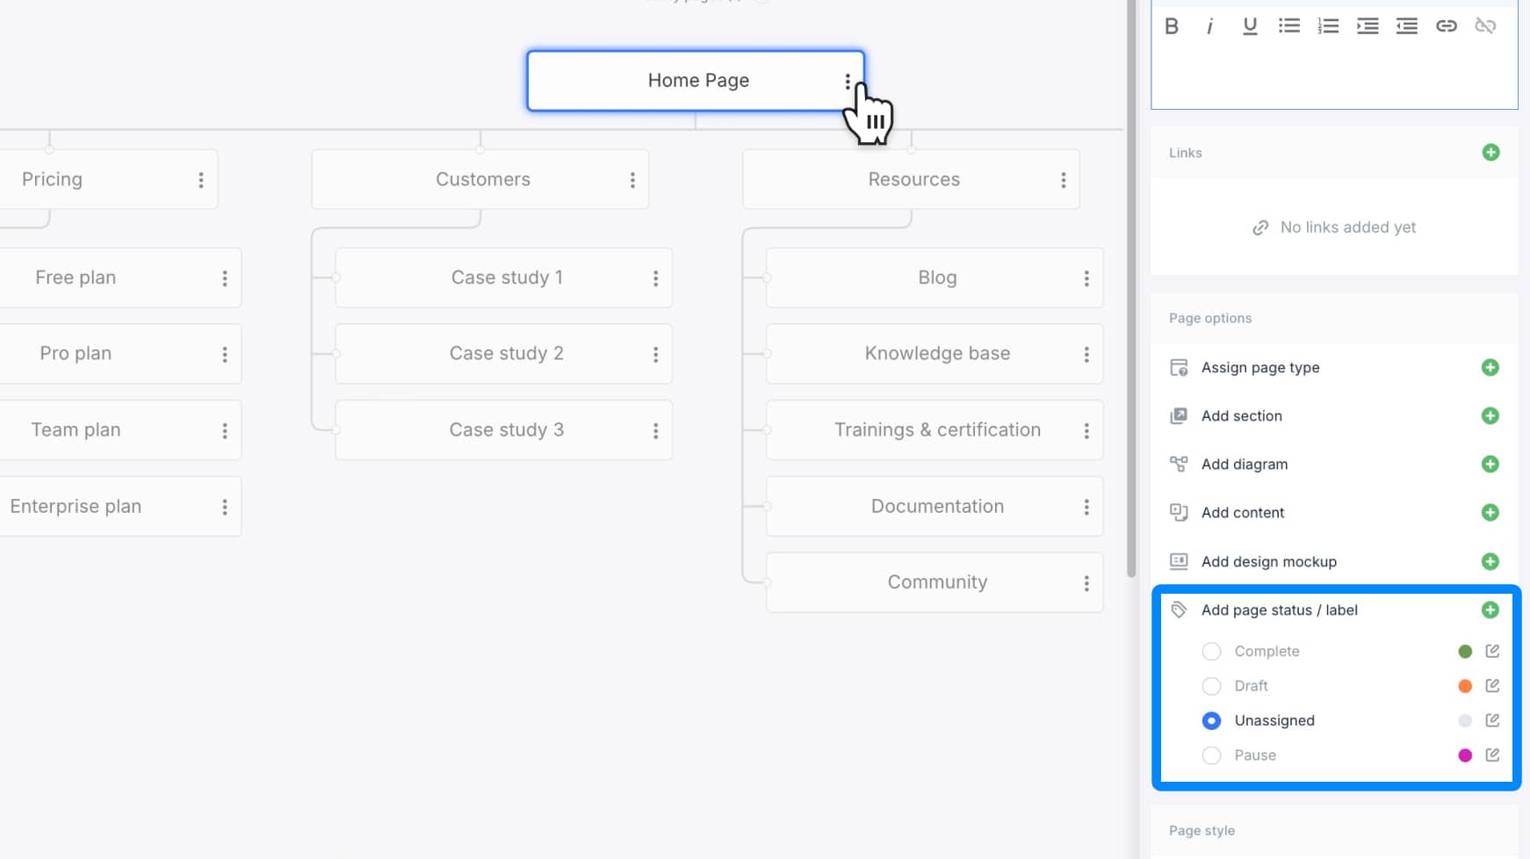The height and width of the screenshot is (859, 1530).
Task: Click the green plus beside Add section
Action: coord(1490,415)
